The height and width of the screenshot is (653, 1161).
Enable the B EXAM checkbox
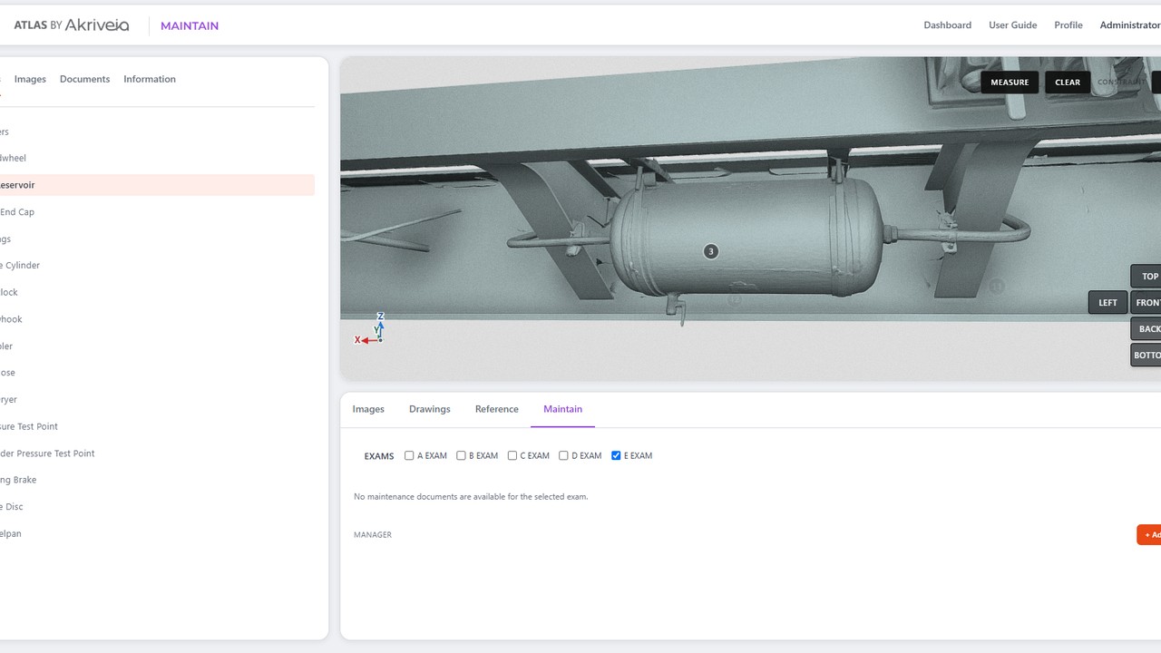pos(461,455)
